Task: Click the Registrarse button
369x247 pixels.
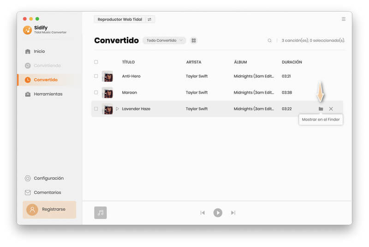Action: [49, 210]
